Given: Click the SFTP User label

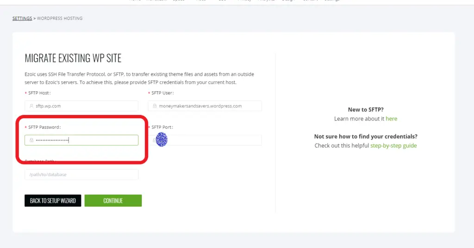Looking at the screenshot, I should 162,93.
